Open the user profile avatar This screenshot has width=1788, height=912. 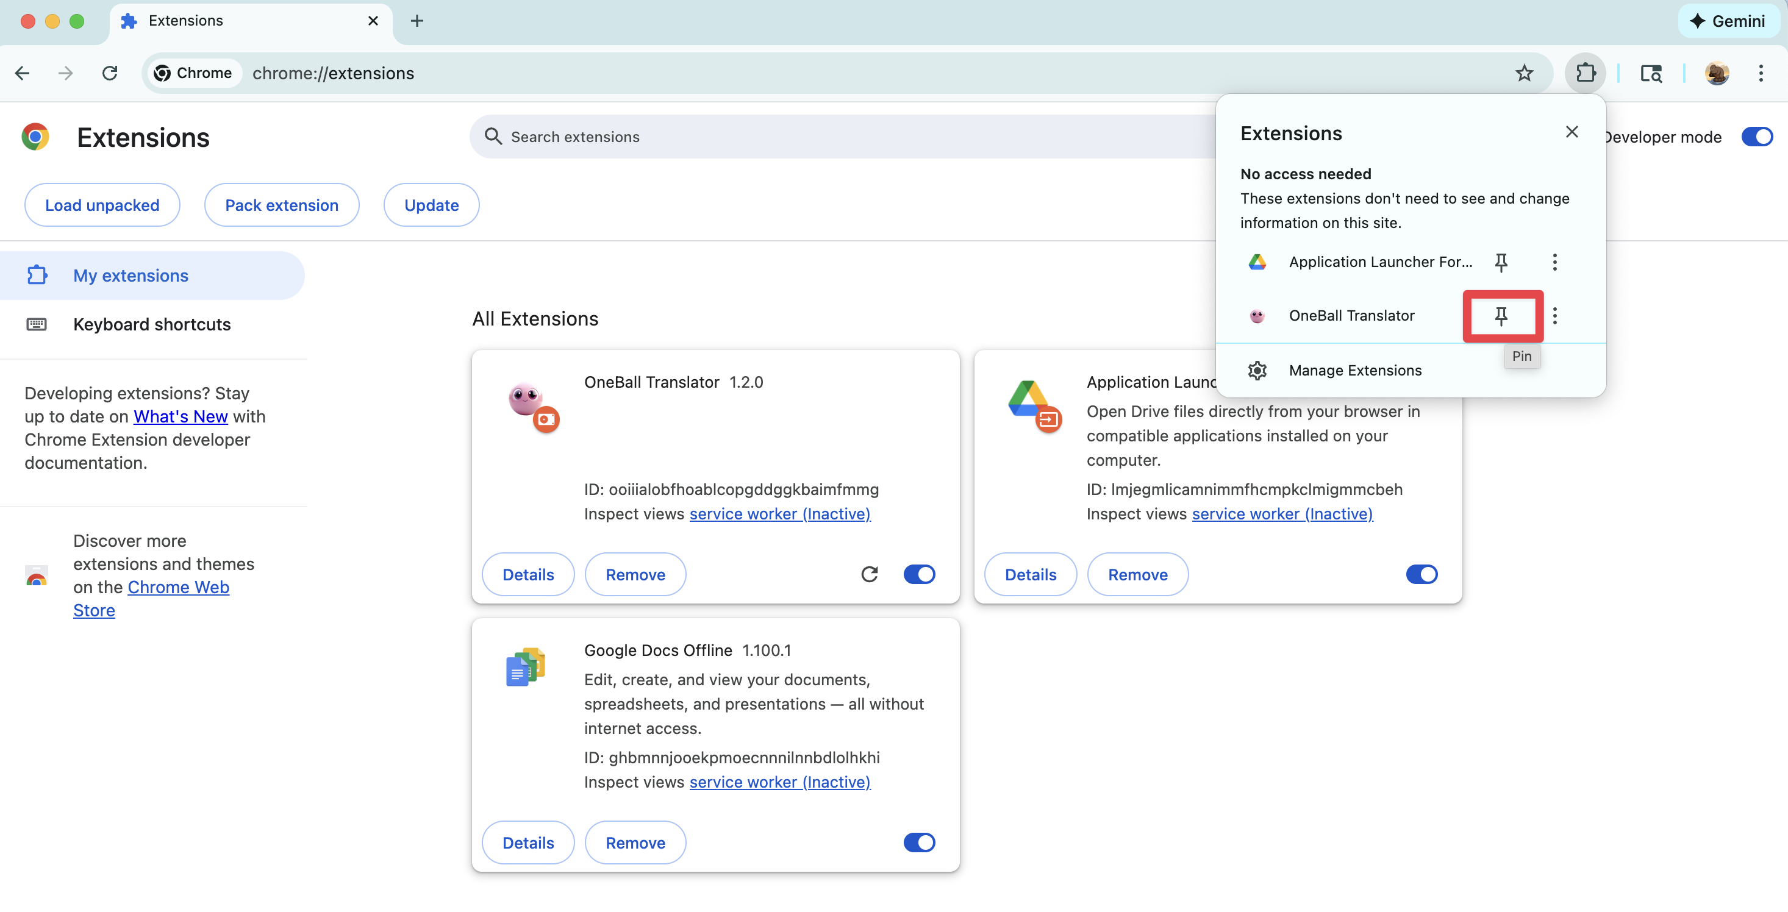1716,73
